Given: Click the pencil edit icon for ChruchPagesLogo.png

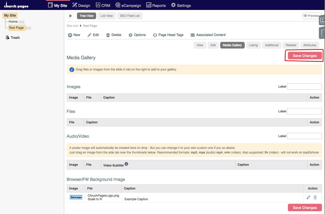Looking at the screenshot, I should [308, 197].
